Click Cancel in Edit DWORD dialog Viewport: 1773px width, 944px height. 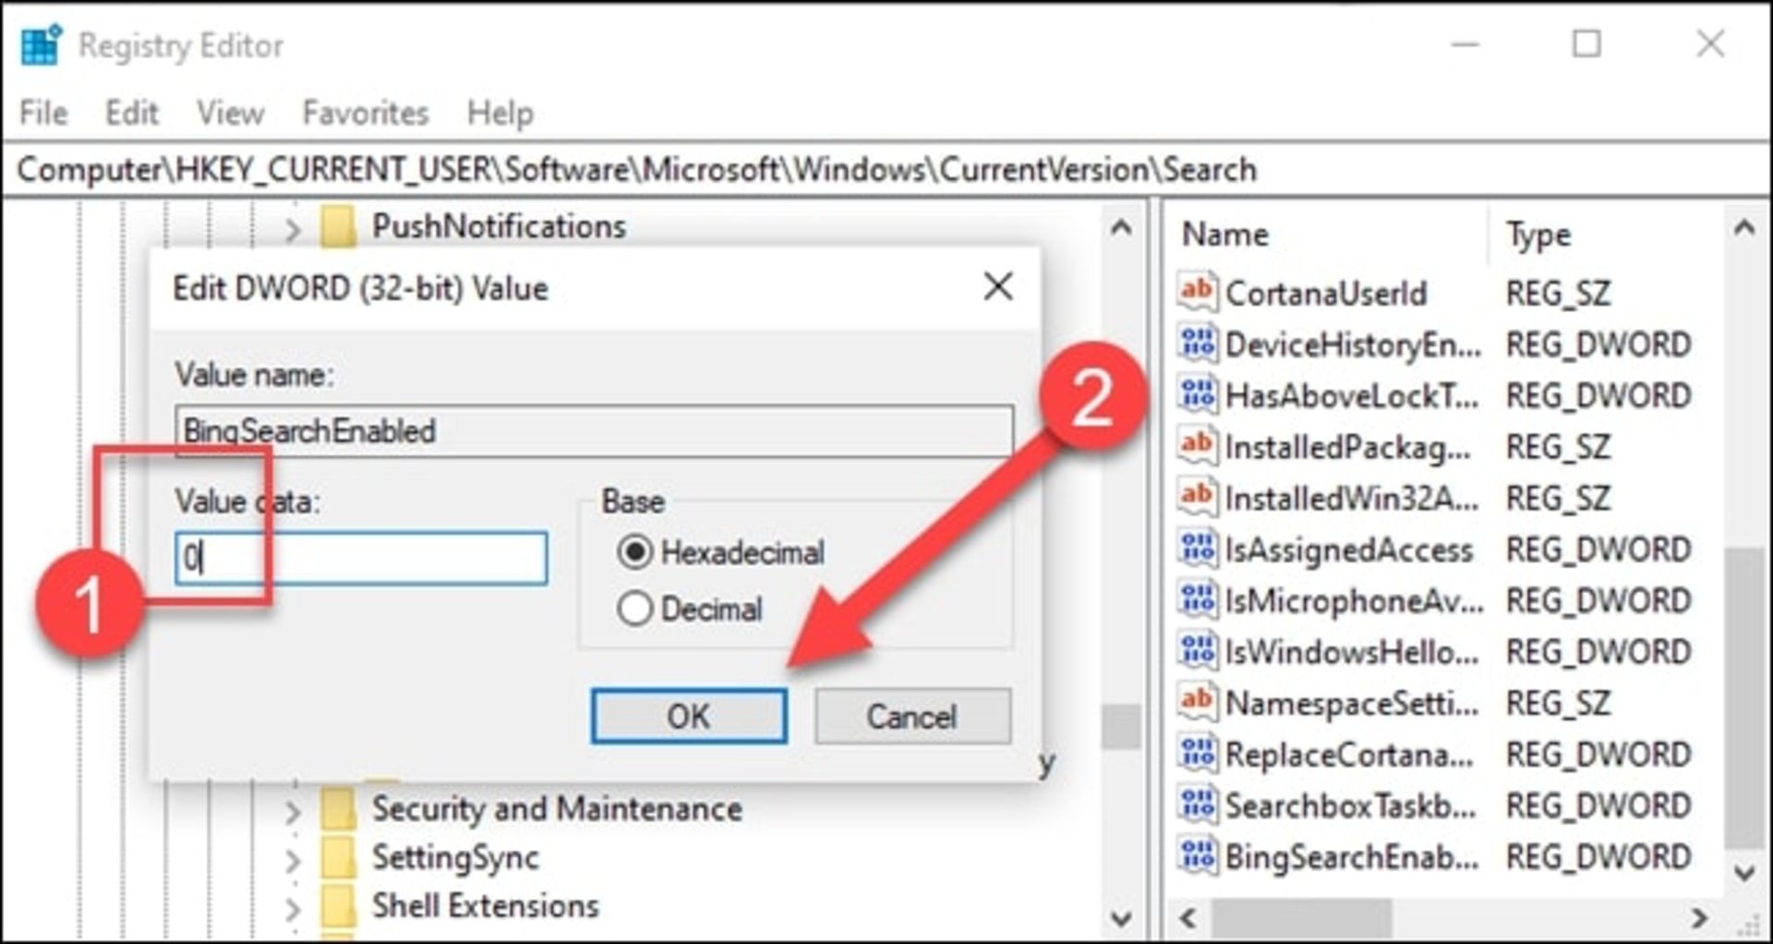(912, 716)
